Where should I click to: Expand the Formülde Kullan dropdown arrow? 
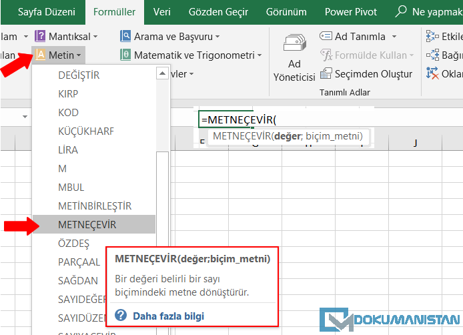point(412,55)
